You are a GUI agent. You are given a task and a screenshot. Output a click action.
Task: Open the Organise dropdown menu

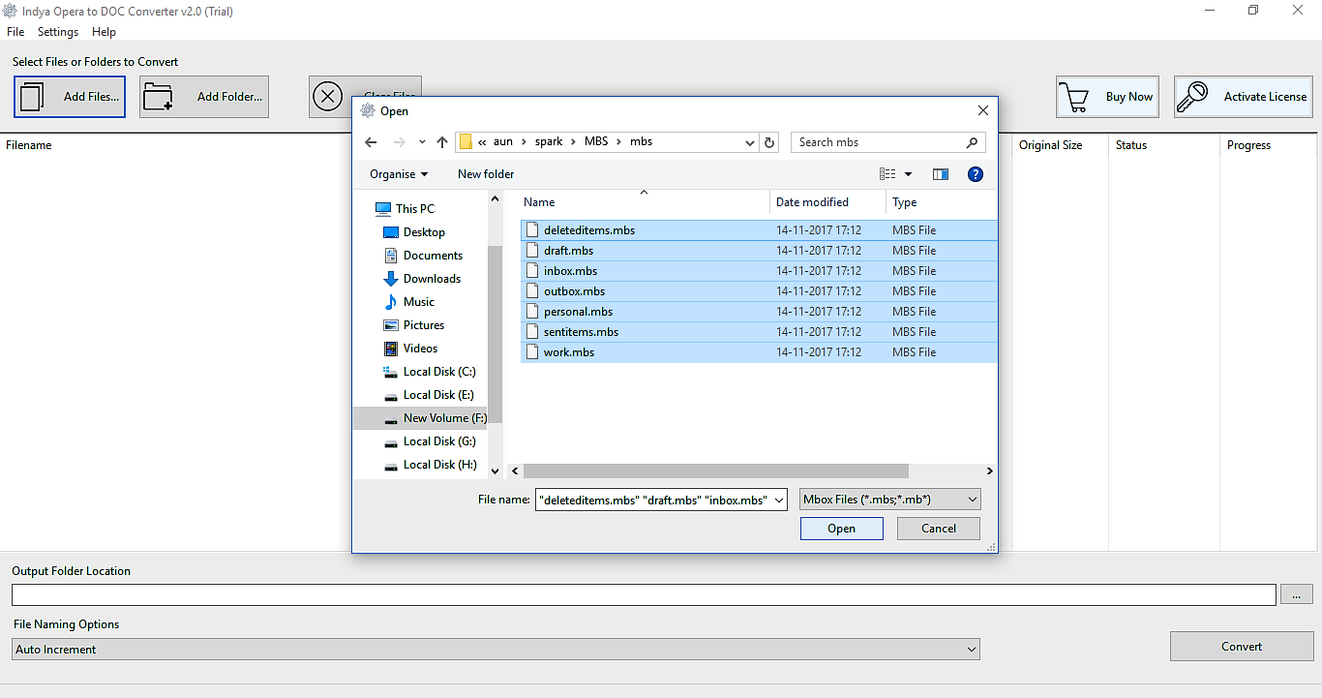click(399, 174)
